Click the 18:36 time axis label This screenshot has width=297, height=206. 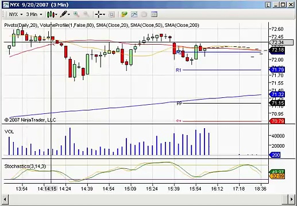[x=260, y=189]
